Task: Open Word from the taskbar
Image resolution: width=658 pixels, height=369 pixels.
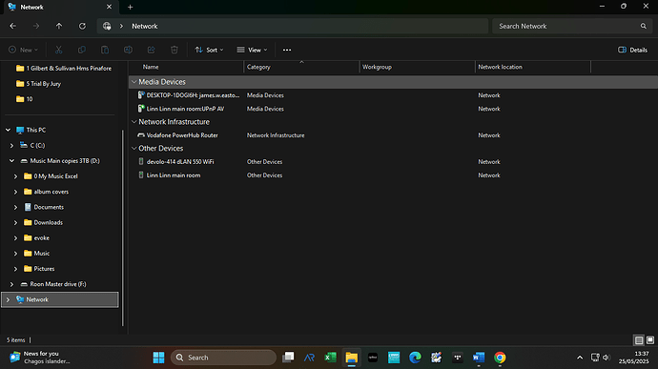Action: 479,358
